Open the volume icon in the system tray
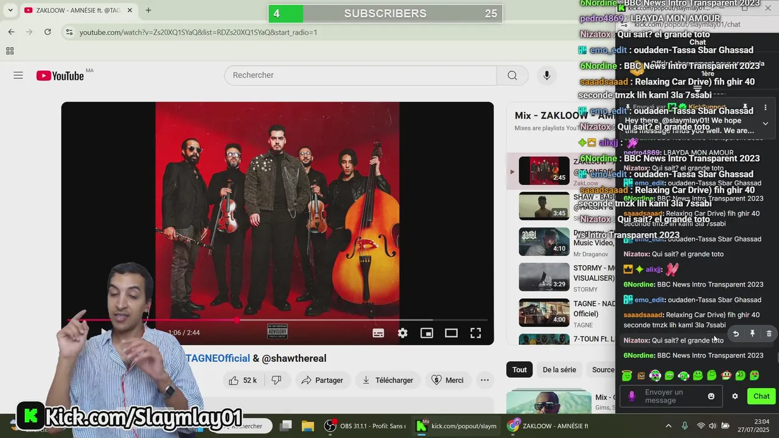The width and height of the screenshot is (779, 438). click(713, 426)
